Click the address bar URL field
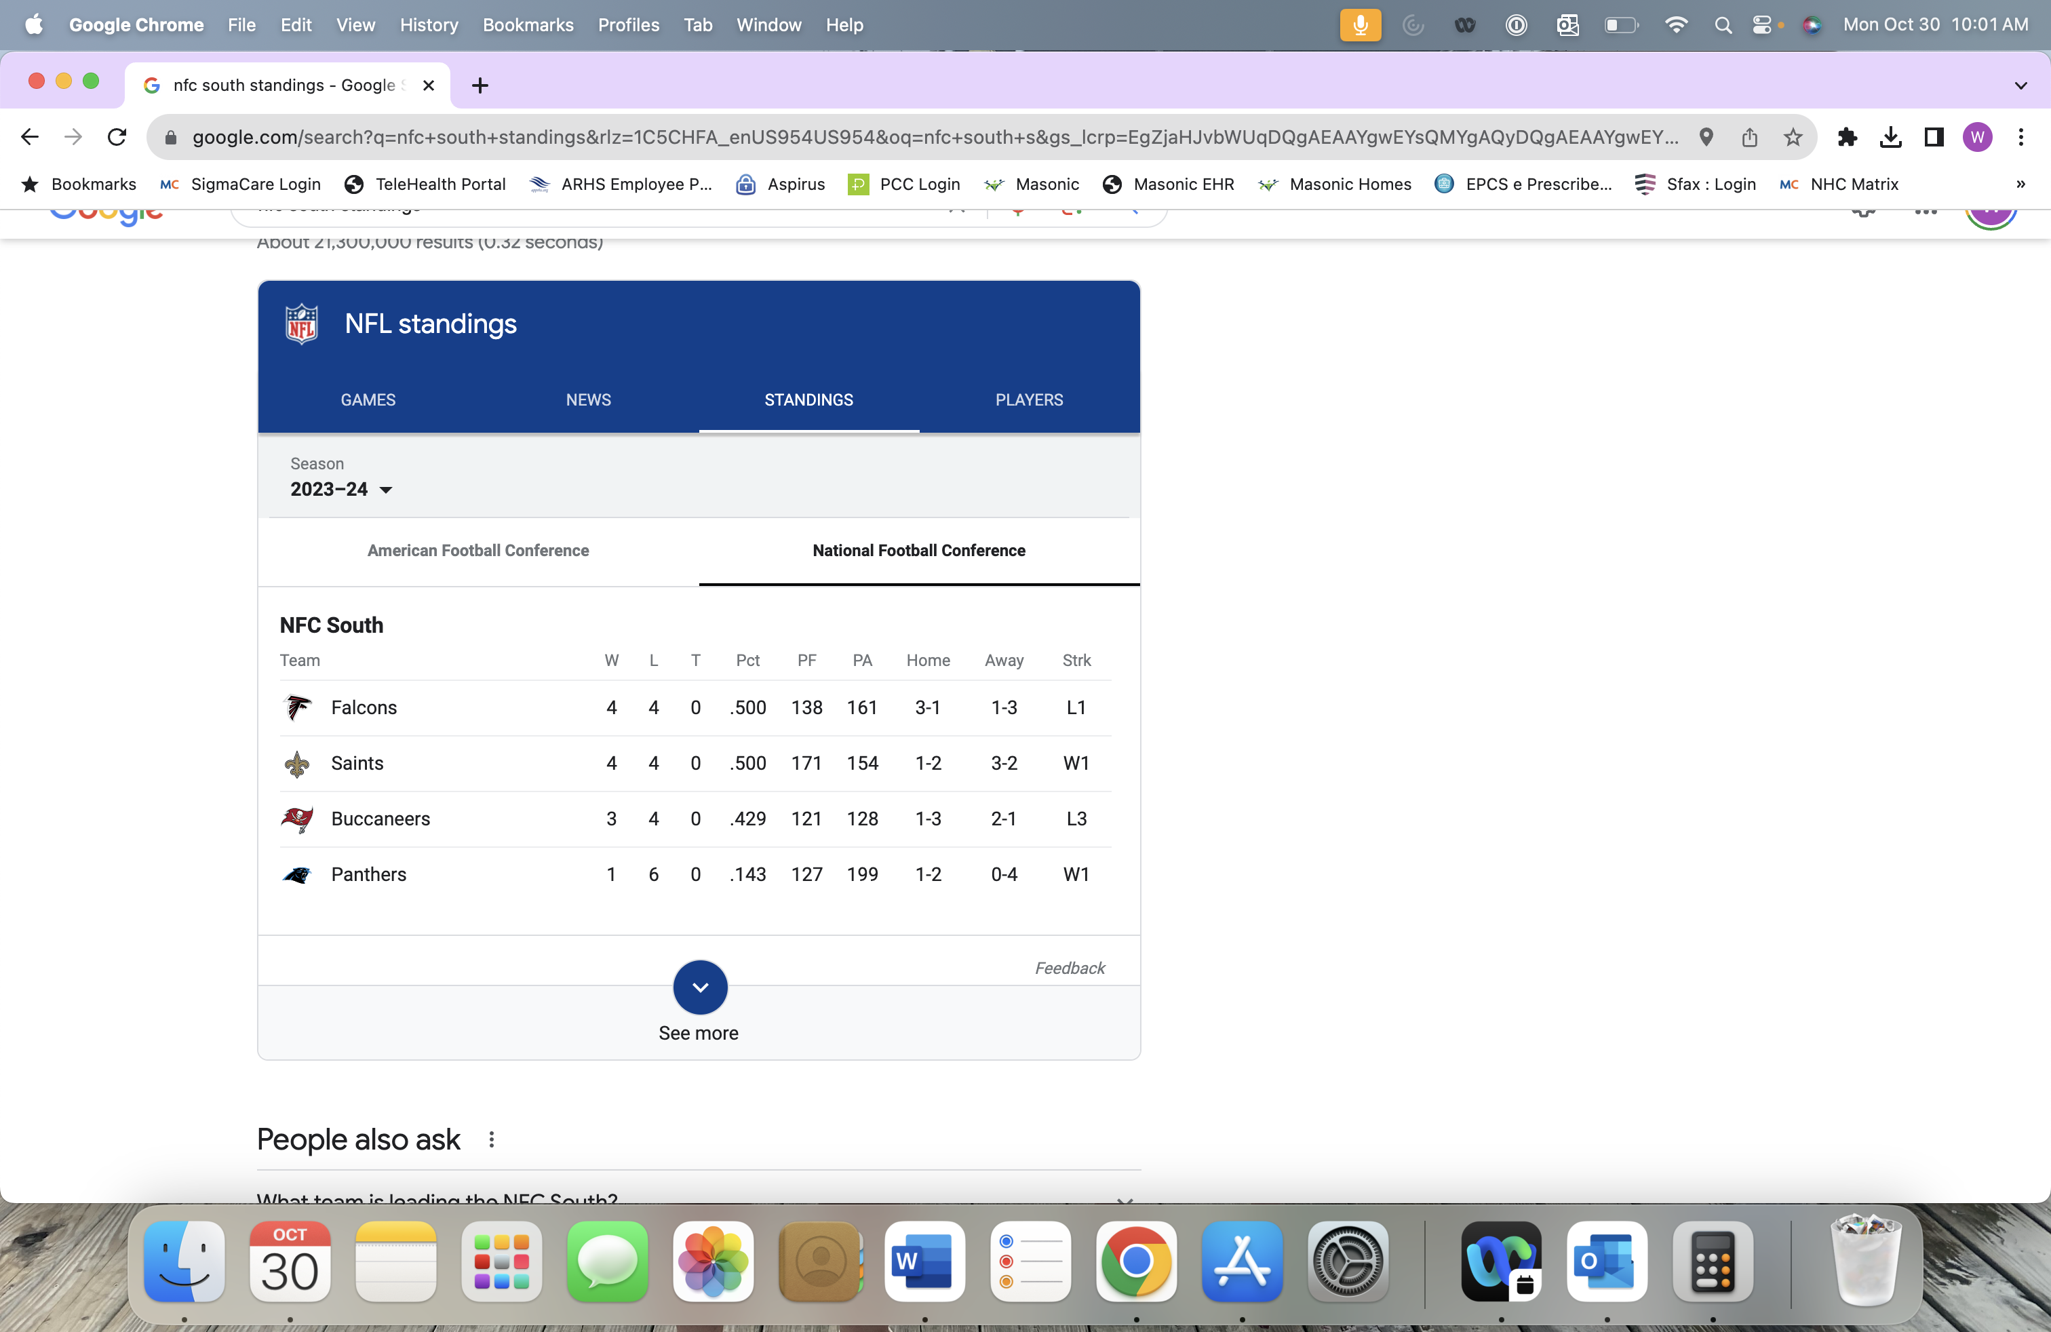This screenshot has height=1332, width=2051. [x=935, y=137]
